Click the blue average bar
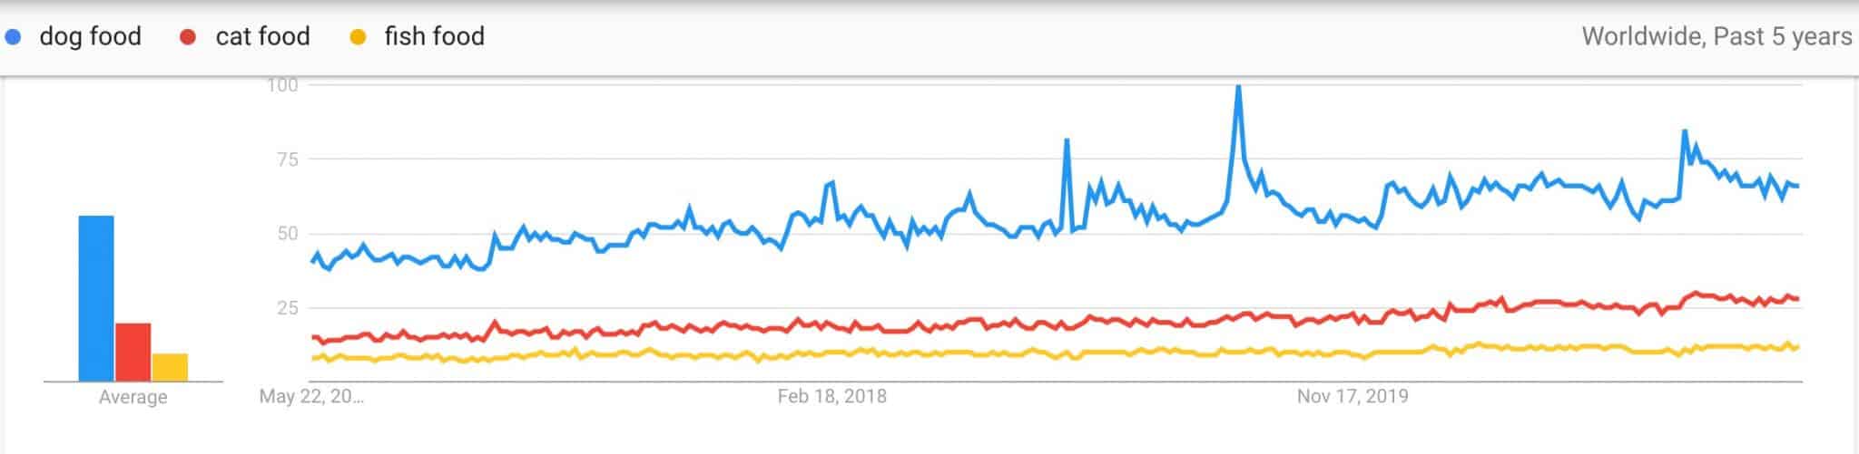This screenshot has width=1859, height=454. tap(96, 298)
